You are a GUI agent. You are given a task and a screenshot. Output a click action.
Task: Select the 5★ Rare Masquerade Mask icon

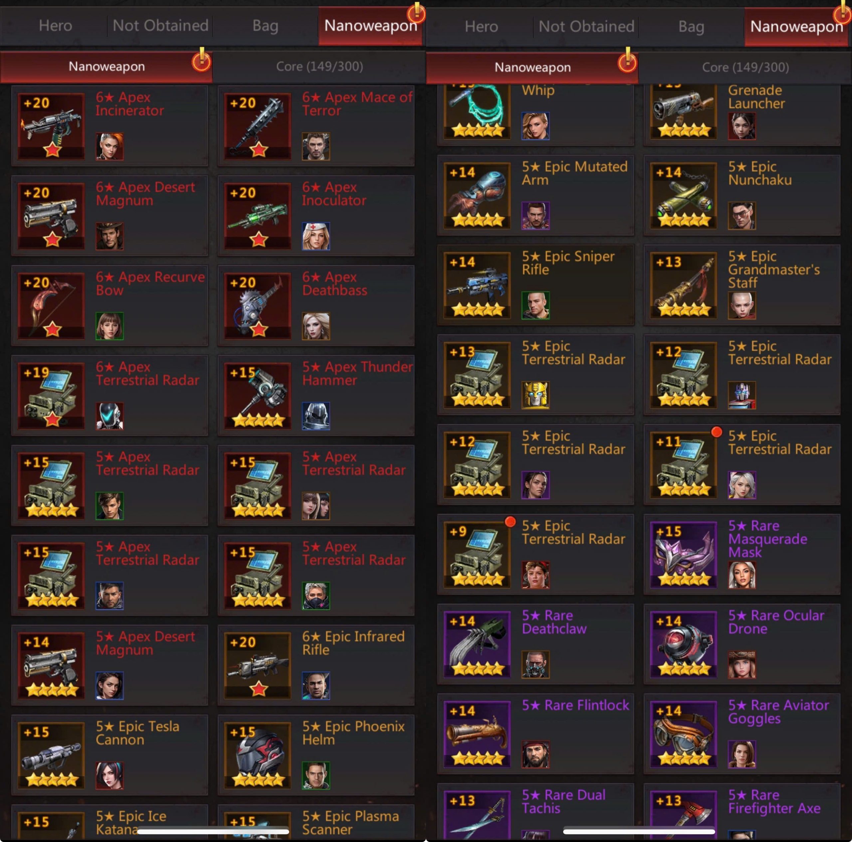pyautogui.click(x=684, y=554)
